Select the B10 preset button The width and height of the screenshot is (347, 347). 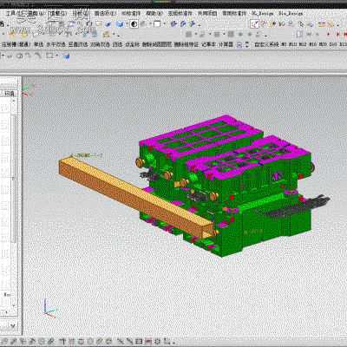(292, 44)
